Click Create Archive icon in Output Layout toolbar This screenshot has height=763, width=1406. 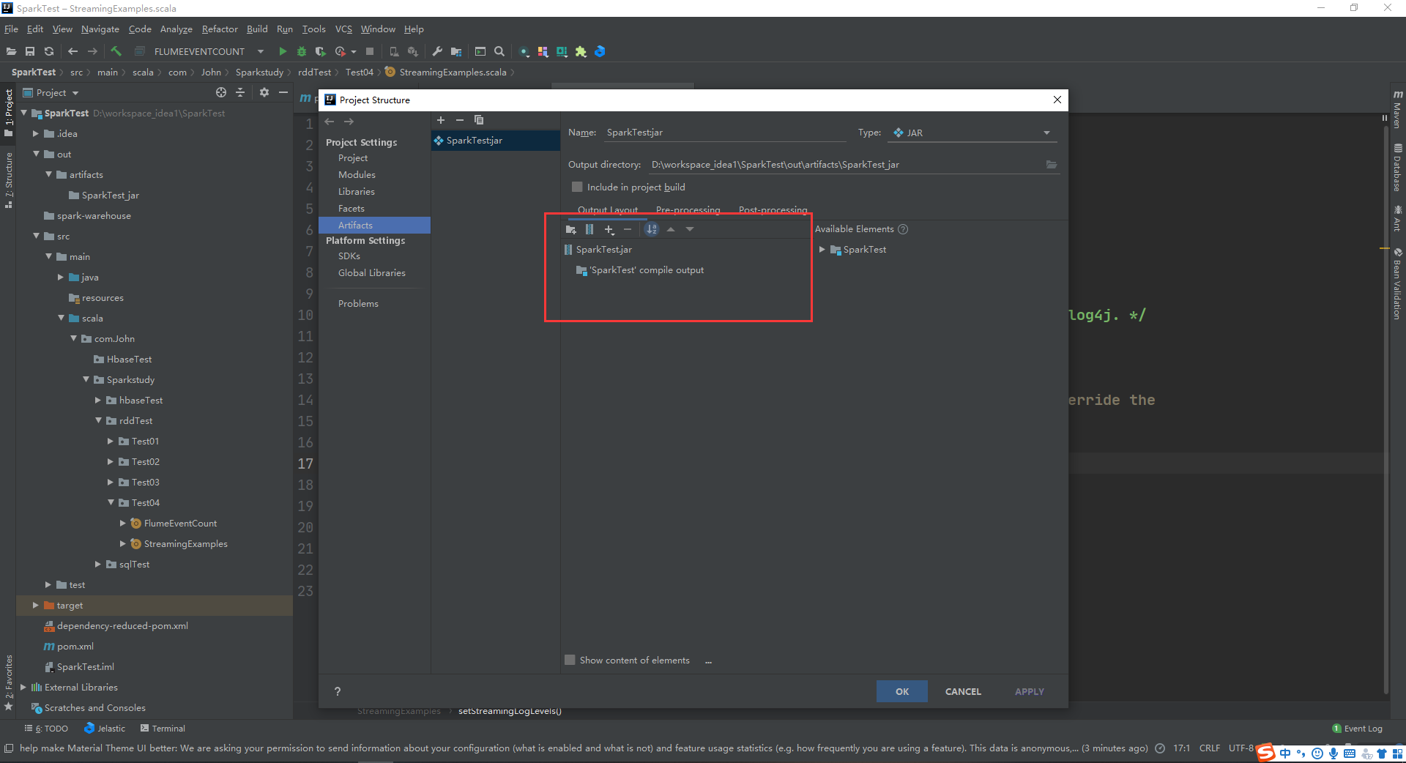[589, 229]
